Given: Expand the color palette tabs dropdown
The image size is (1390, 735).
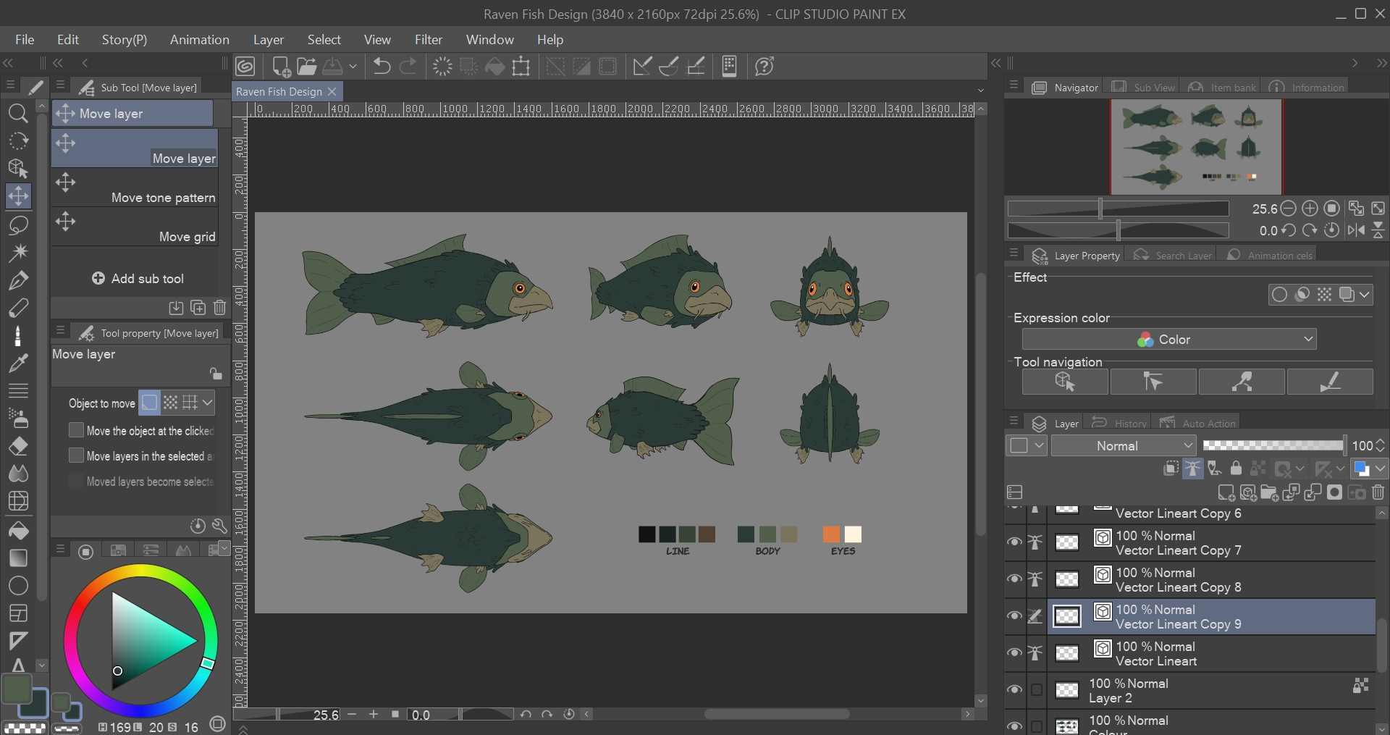Looking at the screenshot, I should (x=224, y=547).
